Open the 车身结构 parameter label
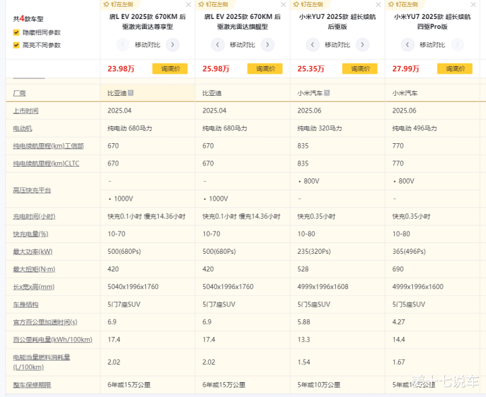Image resolution: width=486 pixels, height=397 pixels. pyautogui.click(x=26, y=305)
